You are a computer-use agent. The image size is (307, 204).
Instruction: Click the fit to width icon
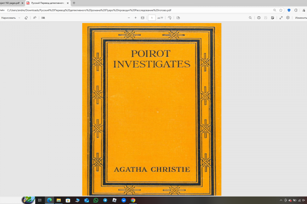(143, 18)
